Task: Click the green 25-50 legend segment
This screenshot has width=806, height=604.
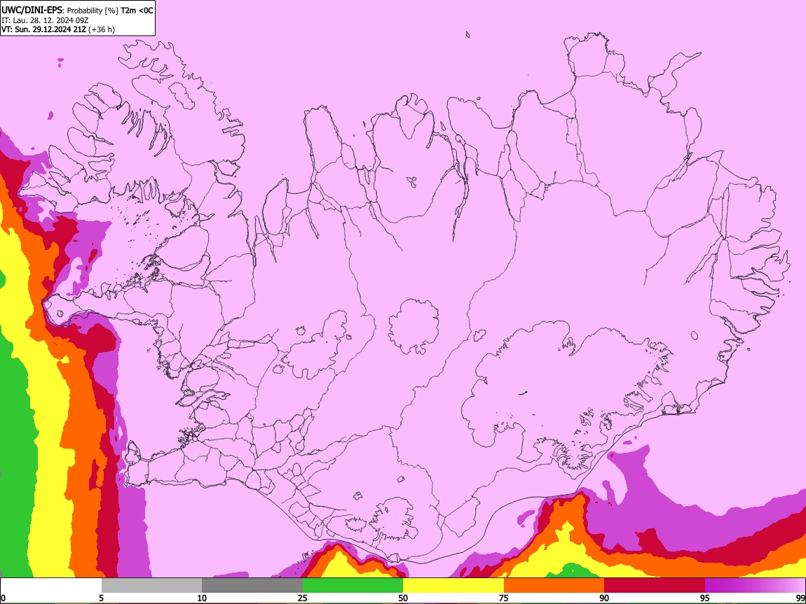Action: click(353, 586)
